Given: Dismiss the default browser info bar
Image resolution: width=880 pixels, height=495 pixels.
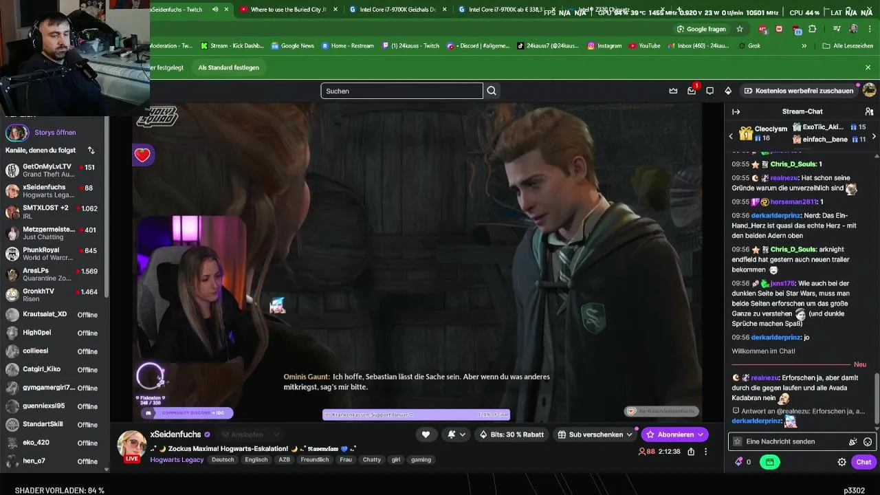Looking at the screenshot, I should coord(868,67).
